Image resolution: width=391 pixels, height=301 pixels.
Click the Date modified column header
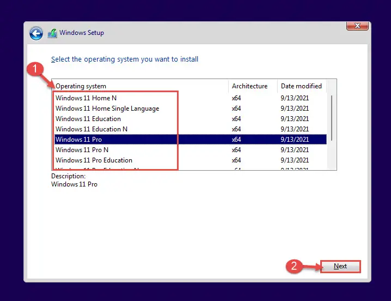[302, 86]
